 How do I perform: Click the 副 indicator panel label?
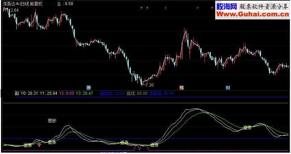[x=17, y=93]
